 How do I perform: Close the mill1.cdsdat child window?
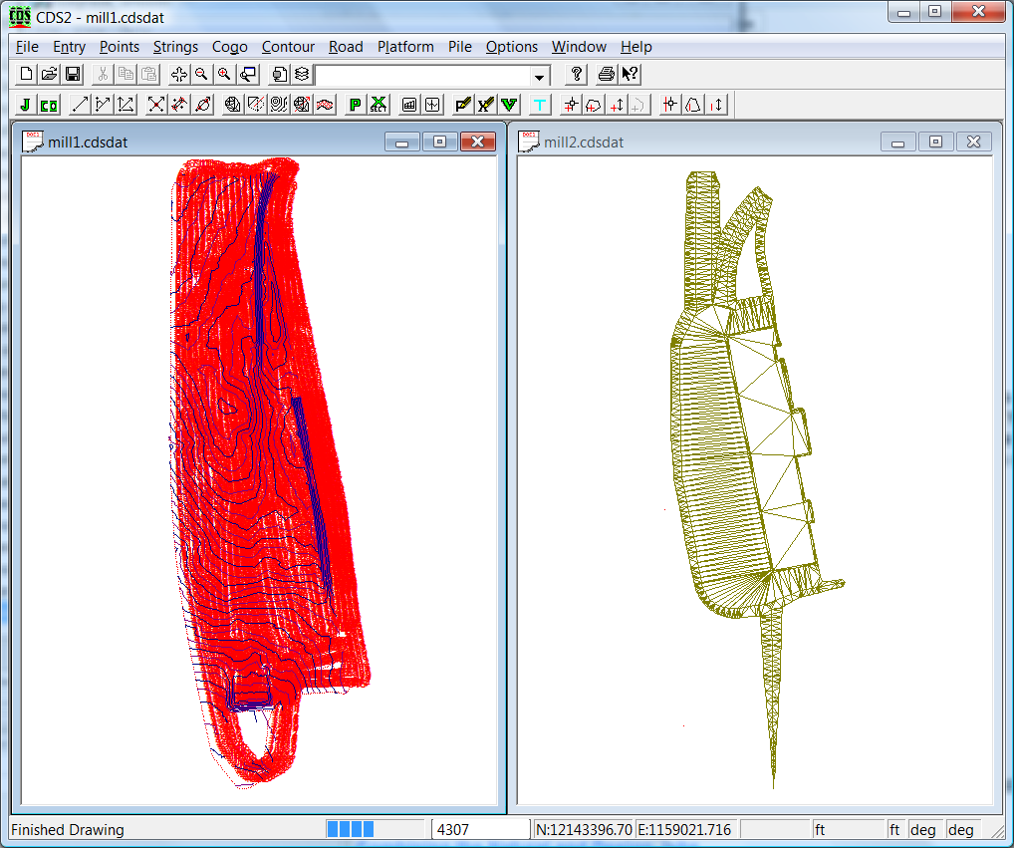pyautogui.click(x=478, y=142)
